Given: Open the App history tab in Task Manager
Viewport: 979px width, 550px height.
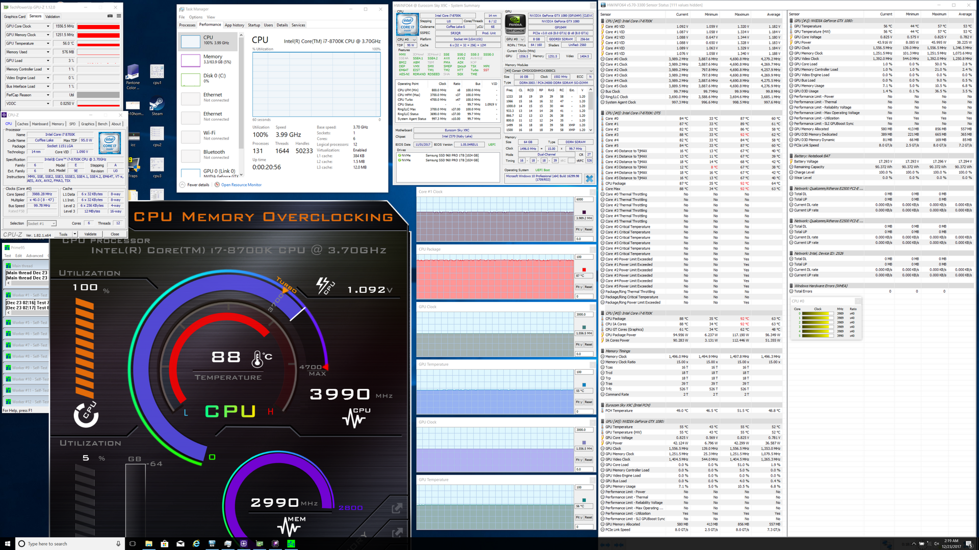Looking at the screenshot, I should click(235, 25).
